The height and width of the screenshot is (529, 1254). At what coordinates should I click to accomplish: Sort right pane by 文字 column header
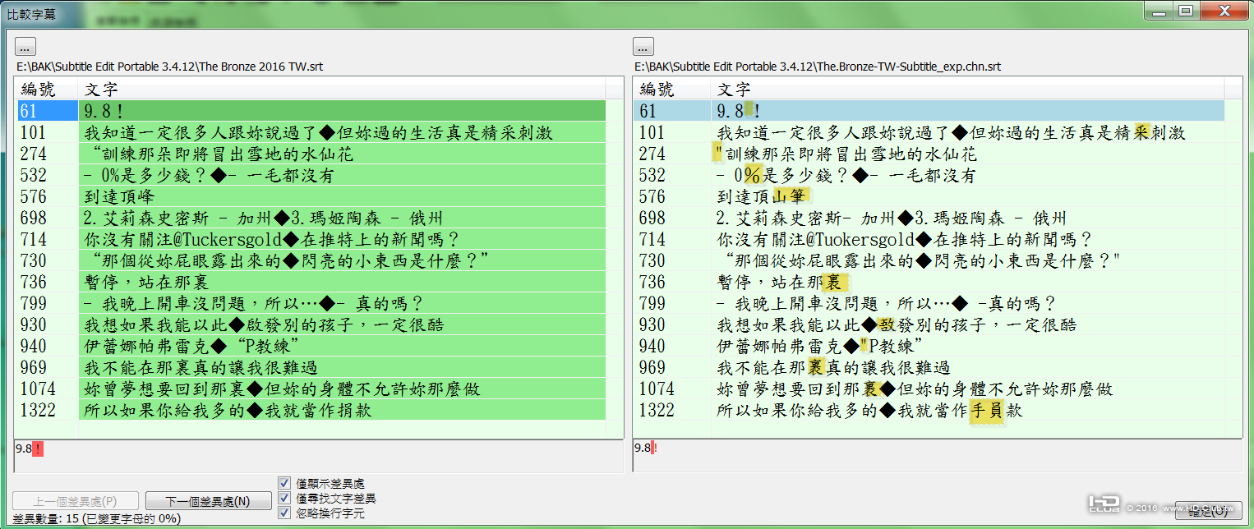tap(967, 89)
